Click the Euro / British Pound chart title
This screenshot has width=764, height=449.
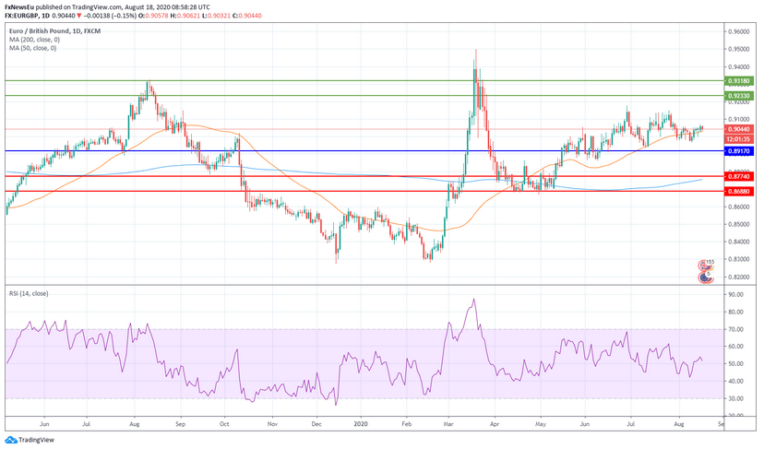41,30
